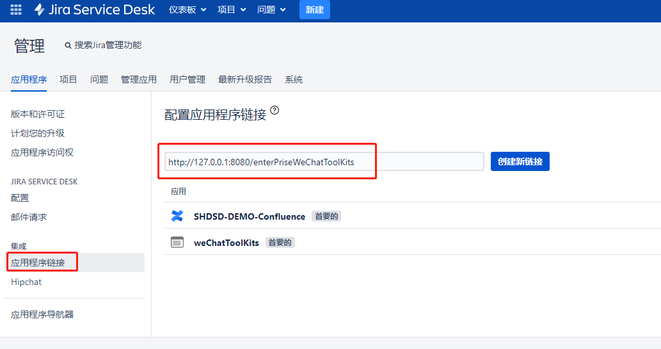Open 应用程序导航器 sidebar link
This screenshot has width=661, height=349.
[42, 314]
